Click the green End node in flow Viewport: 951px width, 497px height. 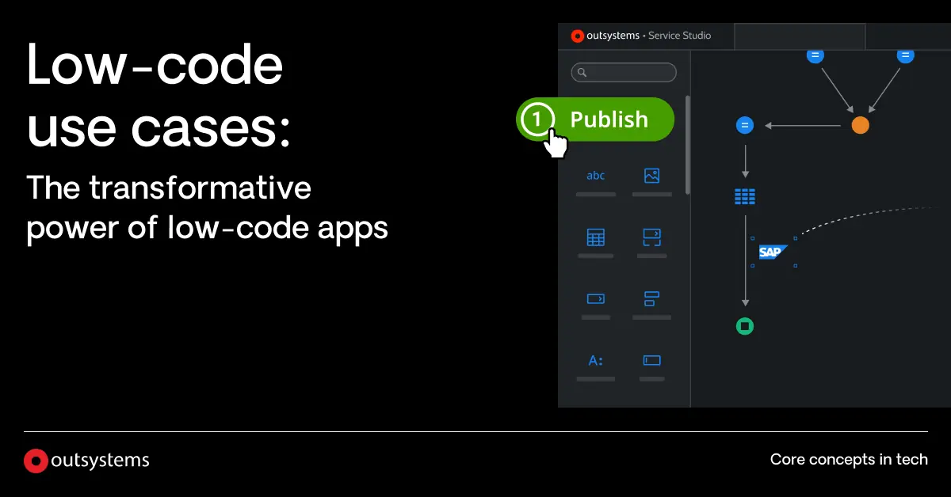pyautogui.click(x=744, y=326)
